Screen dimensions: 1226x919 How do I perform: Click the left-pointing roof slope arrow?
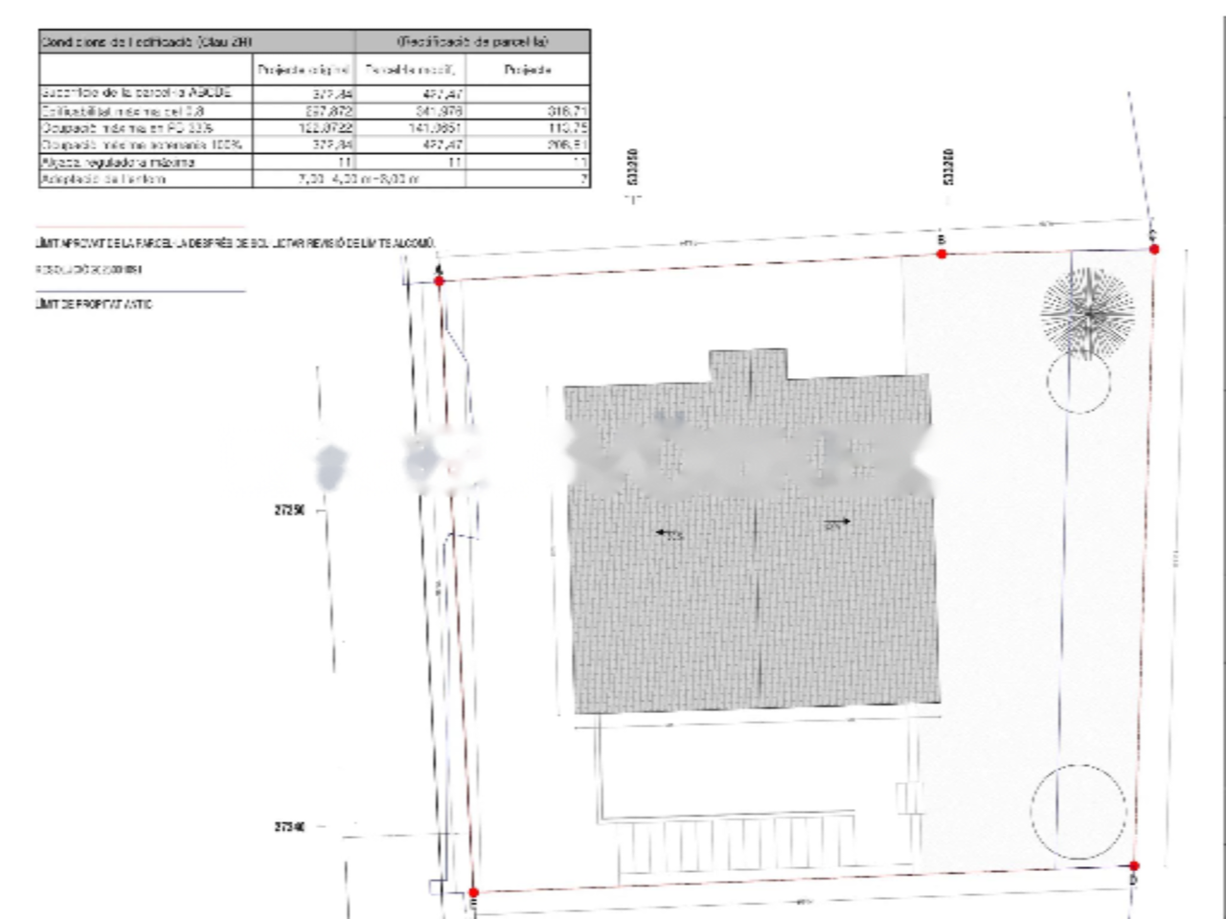(670, 532)
